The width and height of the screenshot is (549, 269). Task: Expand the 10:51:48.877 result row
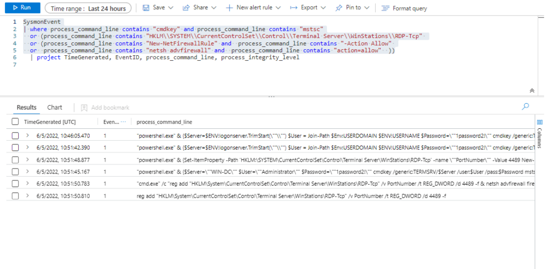click(28, 160)
